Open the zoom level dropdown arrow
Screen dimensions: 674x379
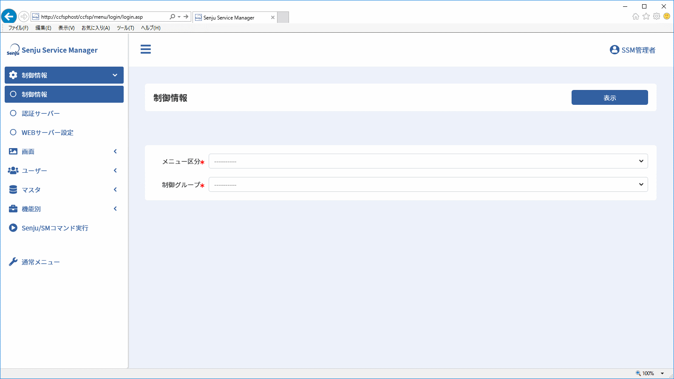pos(662,373)
